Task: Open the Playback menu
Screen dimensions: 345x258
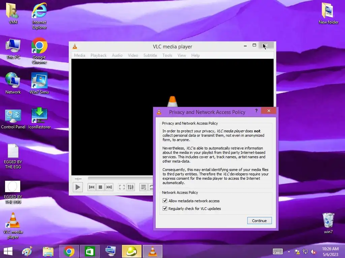Action: pyautogui.click(x=99, y=55)
